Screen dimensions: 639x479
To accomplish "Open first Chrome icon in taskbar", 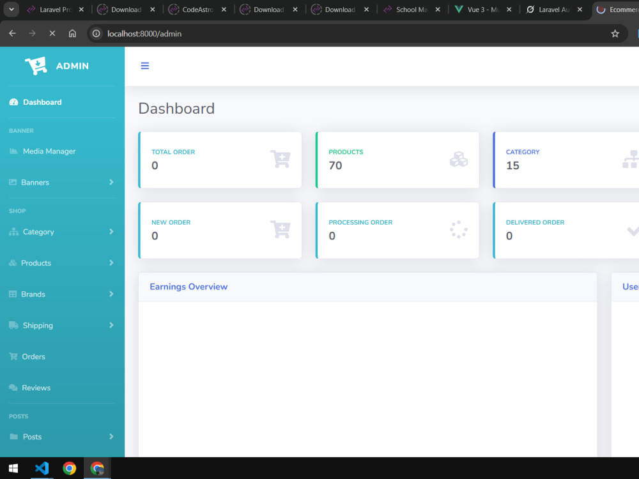I will coord(69,468).
